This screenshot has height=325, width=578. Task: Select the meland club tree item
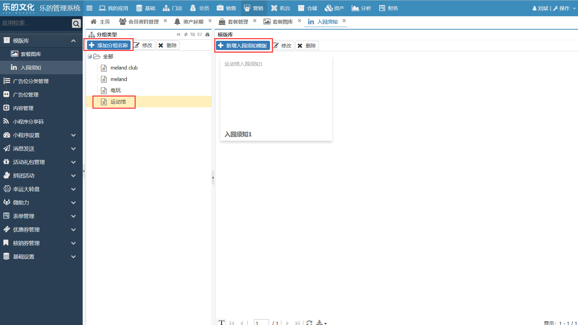[124, 68]
